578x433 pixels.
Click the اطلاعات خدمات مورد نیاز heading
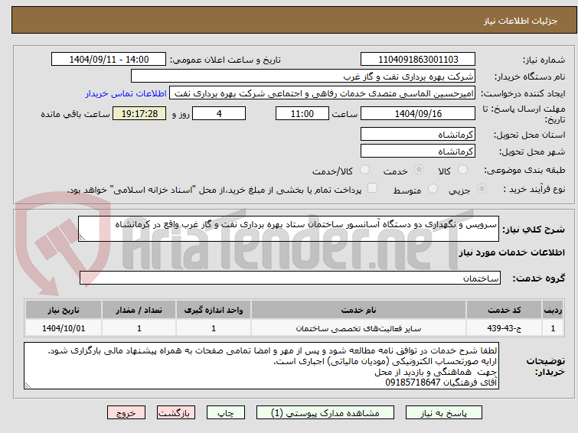pos(511,252)
